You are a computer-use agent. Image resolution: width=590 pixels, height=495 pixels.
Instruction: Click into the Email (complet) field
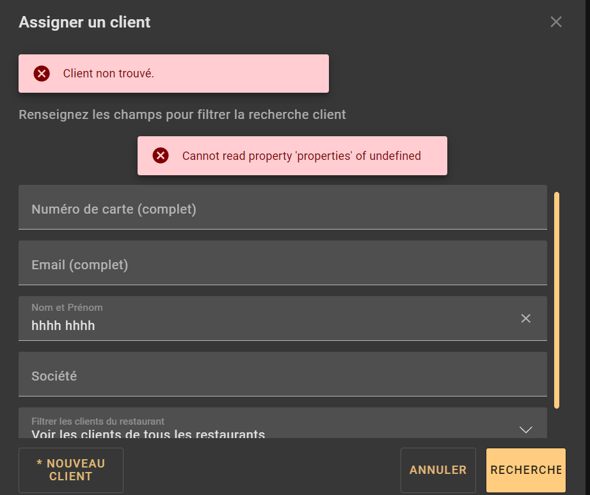pos(282,264)
